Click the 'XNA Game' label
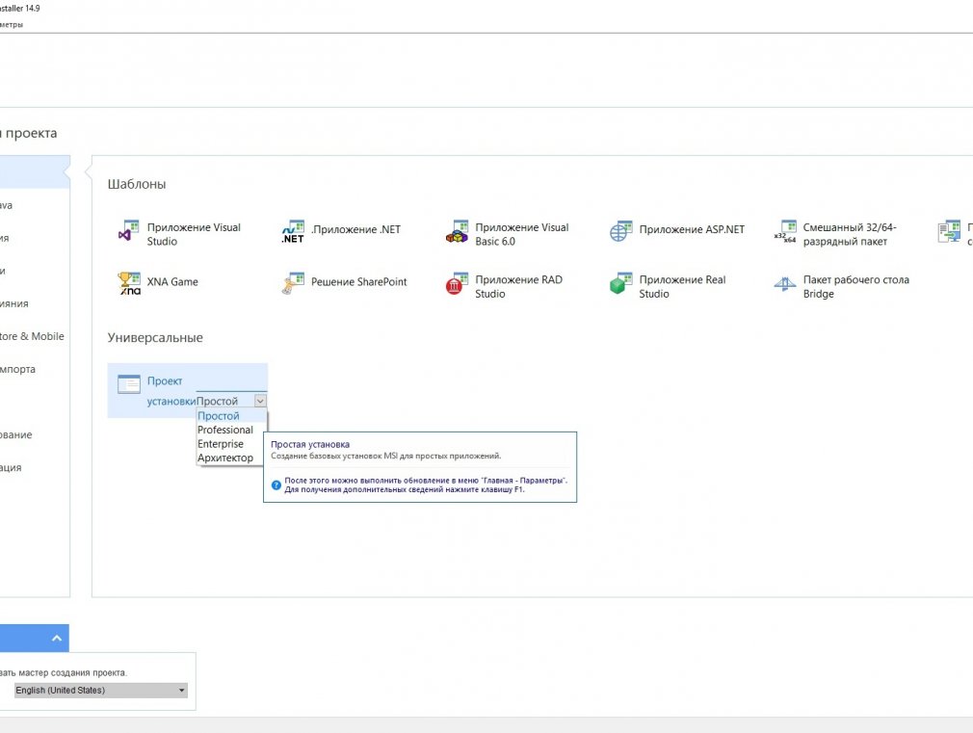Viewport: 973px width, 733px height. pyautogui.click(x=172, y=282)
